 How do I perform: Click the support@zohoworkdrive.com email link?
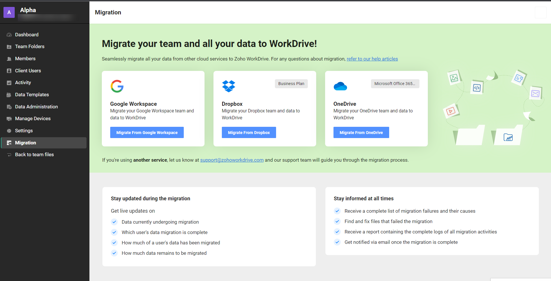[232, 160]
